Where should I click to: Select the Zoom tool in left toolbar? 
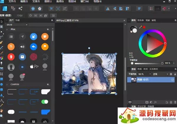click(x=2, y=116)
